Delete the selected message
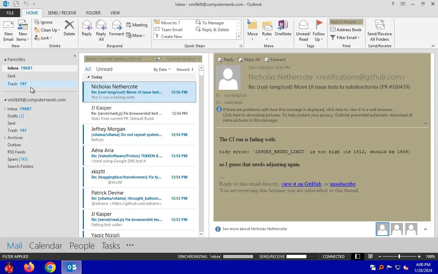Screen dimensions: 438x274 69,28
